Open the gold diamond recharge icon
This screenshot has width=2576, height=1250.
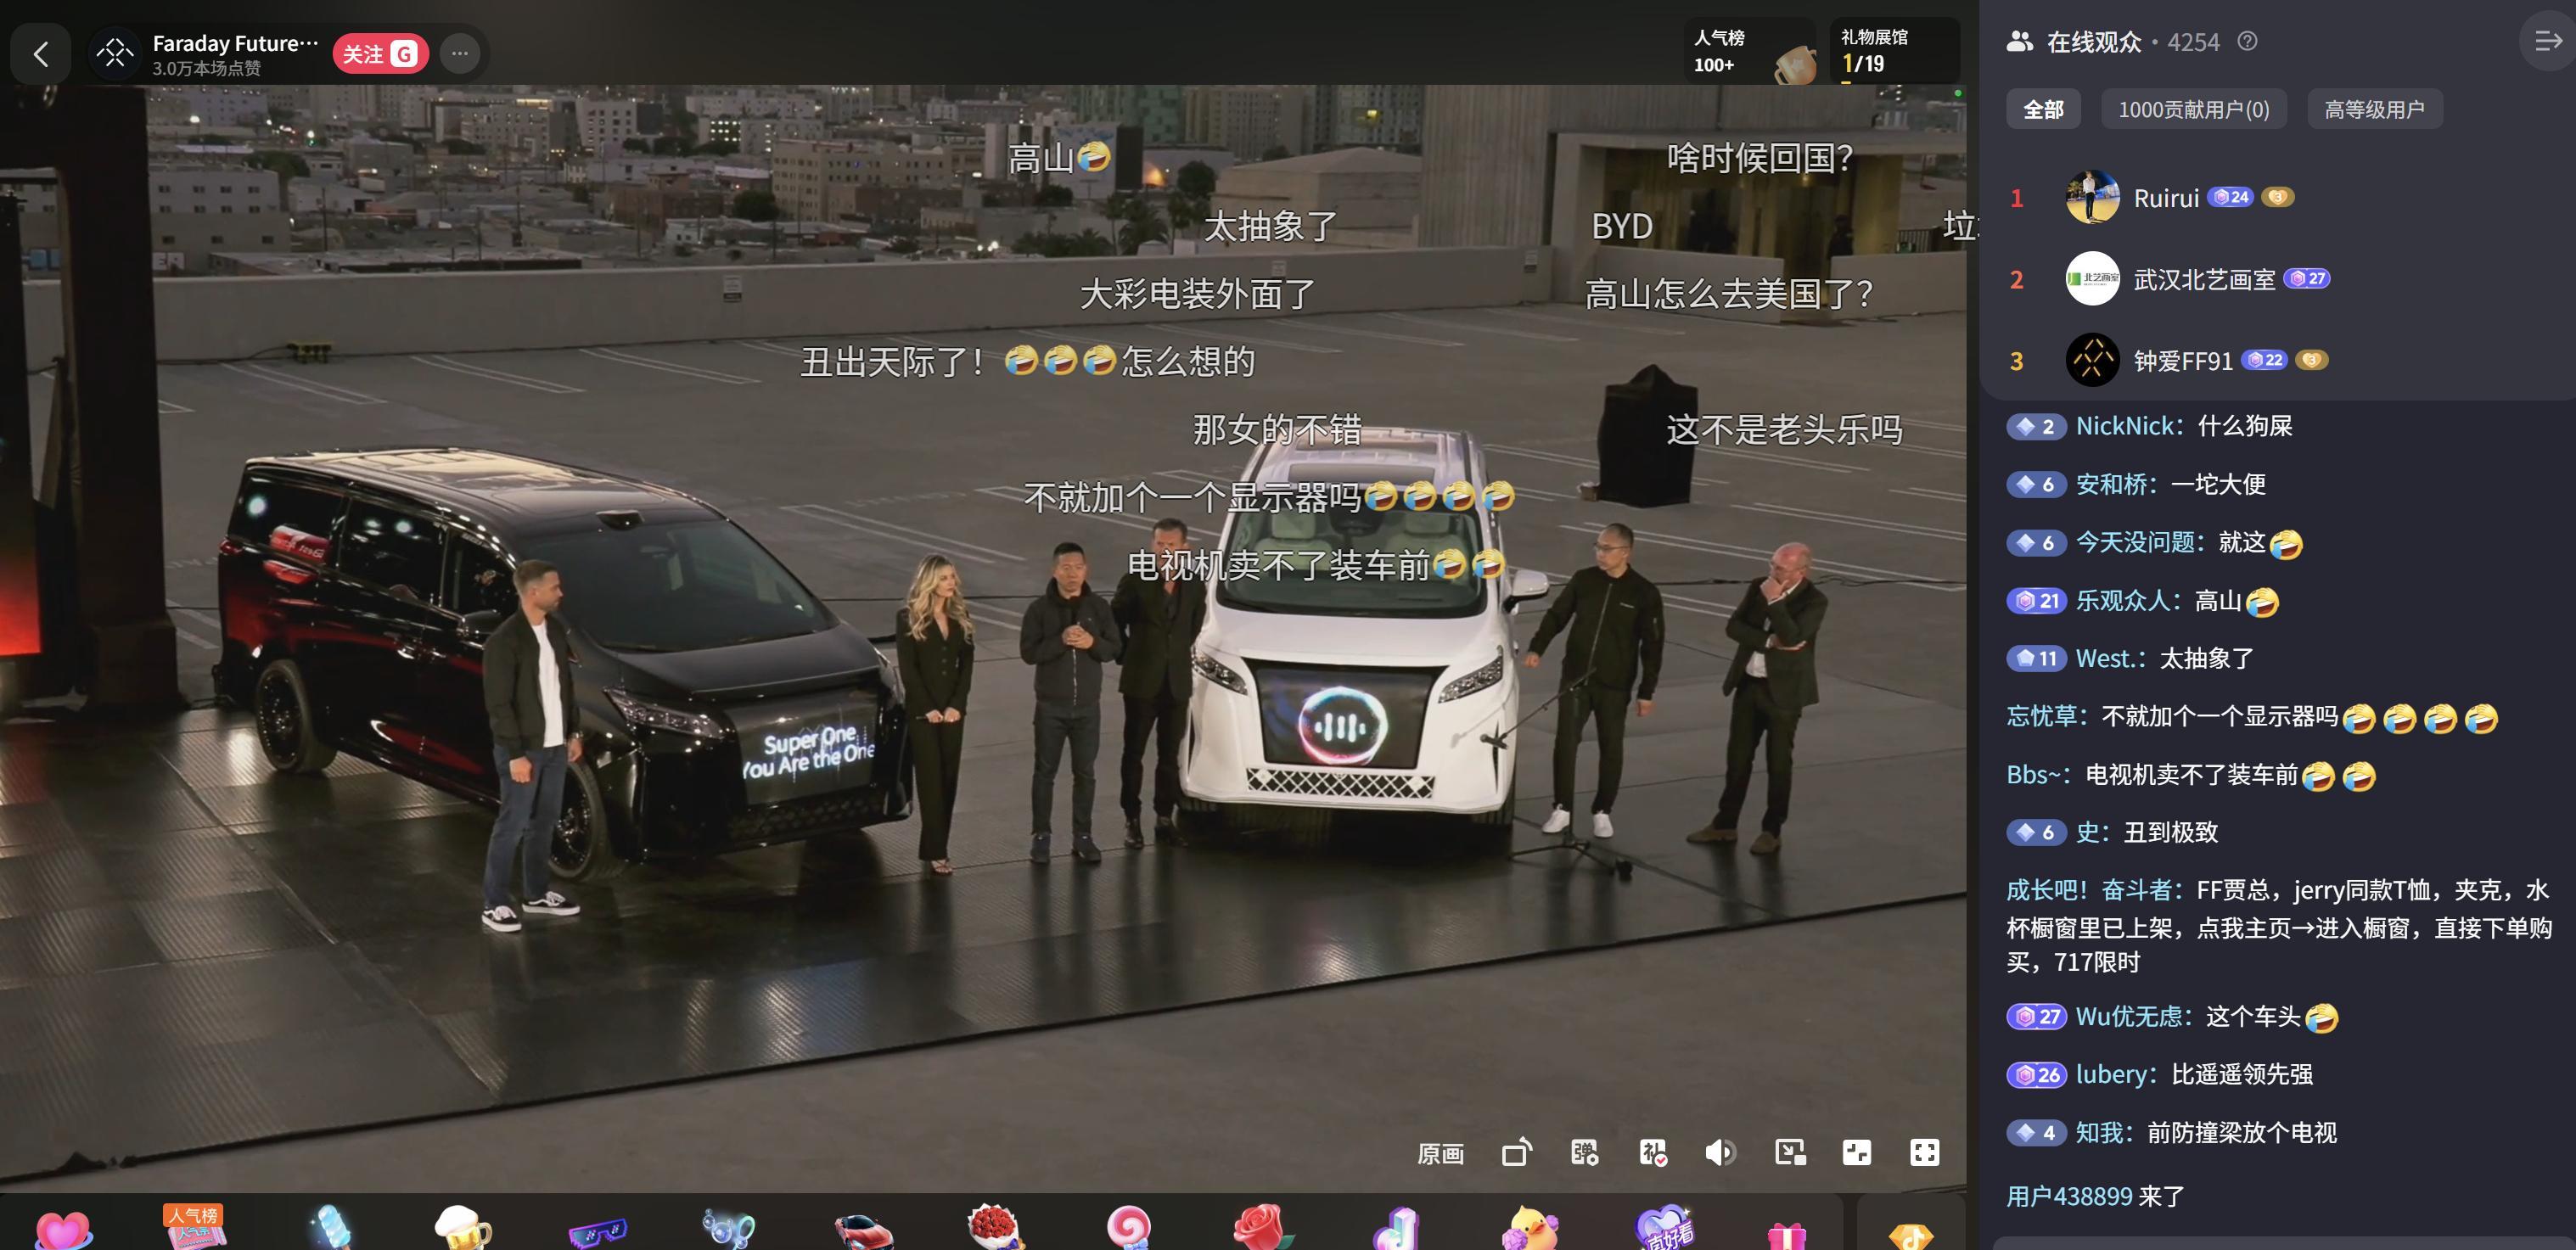click(1911, 1236)
